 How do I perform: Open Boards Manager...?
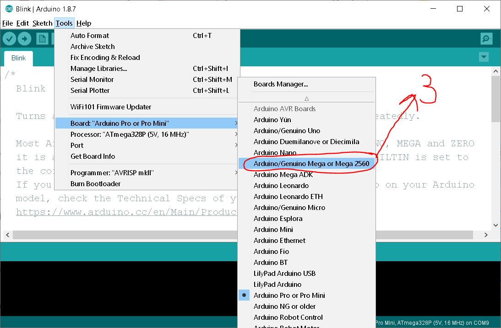click(307, 84)
